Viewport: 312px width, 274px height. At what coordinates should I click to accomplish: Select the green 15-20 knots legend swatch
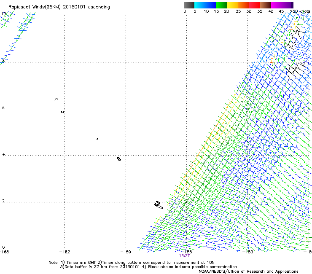(222, 5)
